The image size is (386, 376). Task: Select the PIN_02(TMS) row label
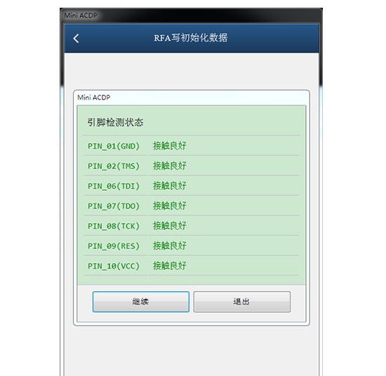tap(114, 166)
